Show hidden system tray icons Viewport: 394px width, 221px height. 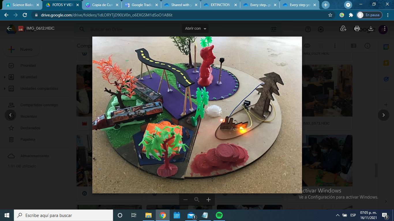pos(338,215)
